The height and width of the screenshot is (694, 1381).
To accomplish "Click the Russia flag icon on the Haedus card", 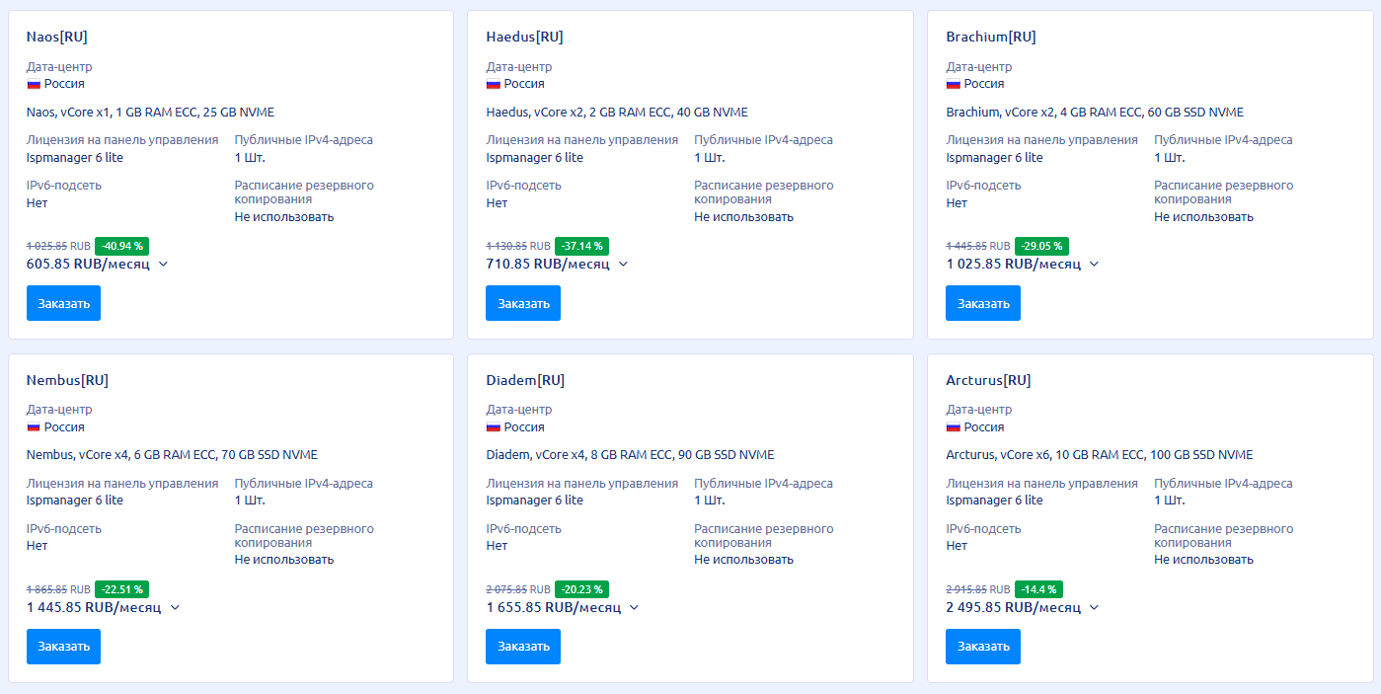I will [493, 83].
